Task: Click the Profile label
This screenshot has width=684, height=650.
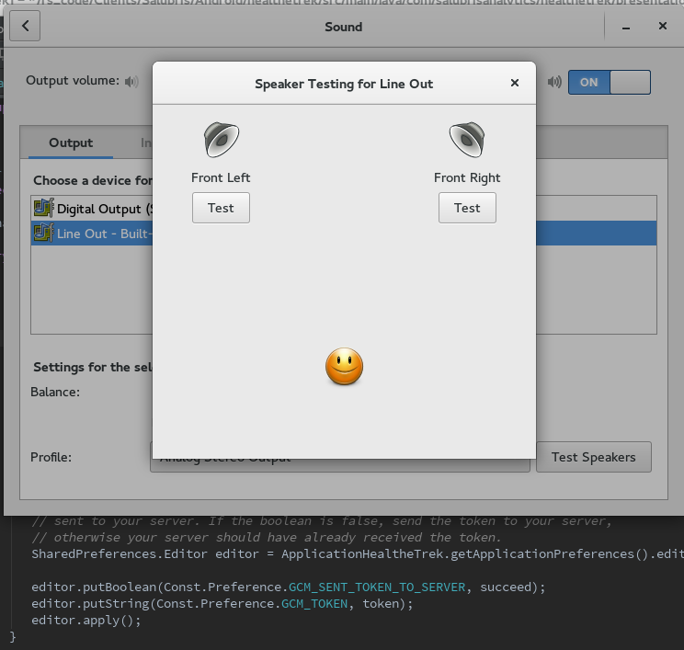Action: [x=51, y=457]
